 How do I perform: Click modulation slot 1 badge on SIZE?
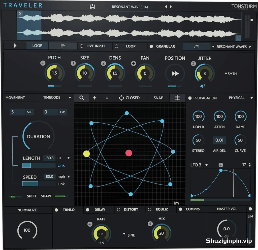point(73,63)
